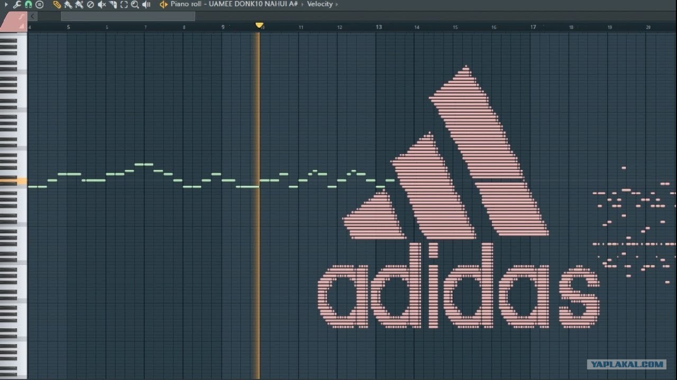Image resolution: width=677 pixels, height=380 pixels.
Task: Select the Paint drum sequencer brush tool
Action: (79, 5)
